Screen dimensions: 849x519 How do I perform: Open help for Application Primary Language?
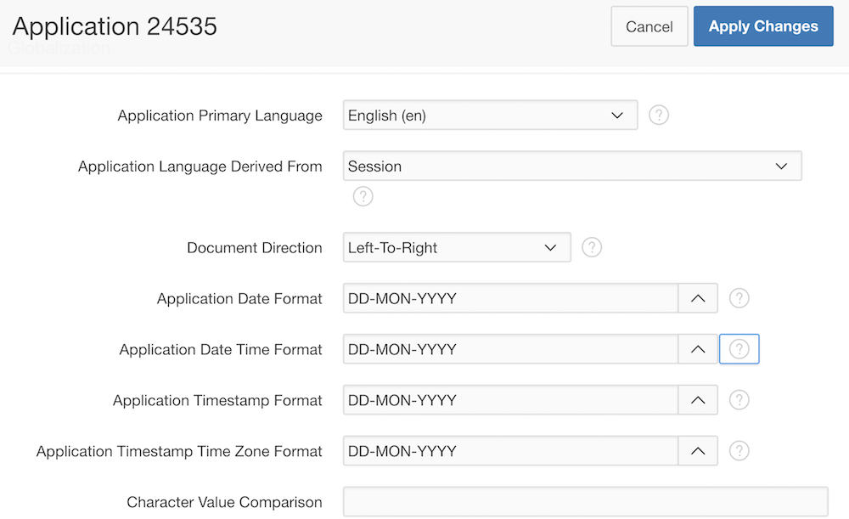(x=659, y=115)
